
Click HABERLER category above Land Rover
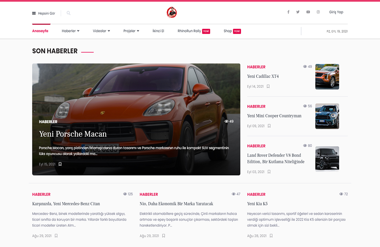click(x=256, y=146)
